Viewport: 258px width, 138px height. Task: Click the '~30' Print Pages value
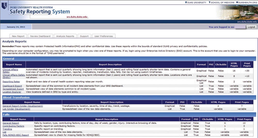(247, 71)
